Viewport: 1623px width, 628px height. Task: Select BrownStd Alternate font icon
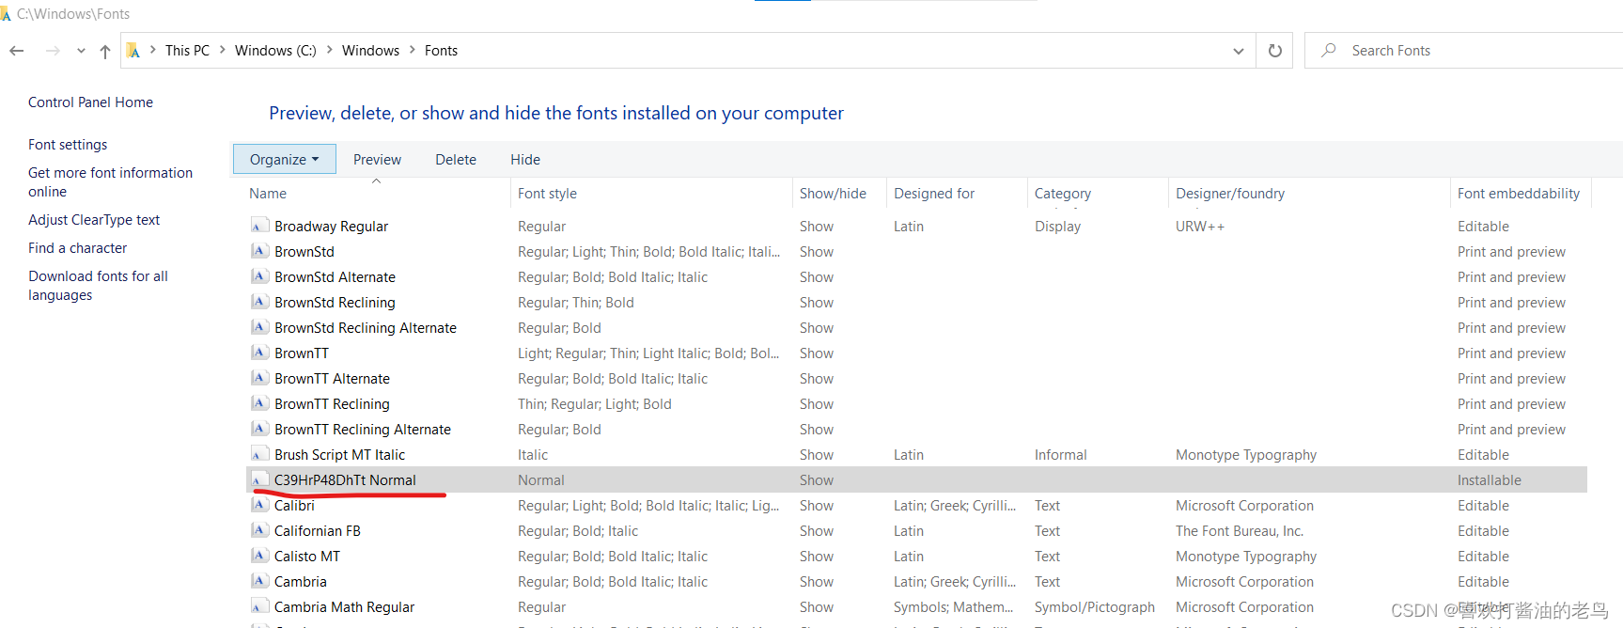(x=259, y=276)
